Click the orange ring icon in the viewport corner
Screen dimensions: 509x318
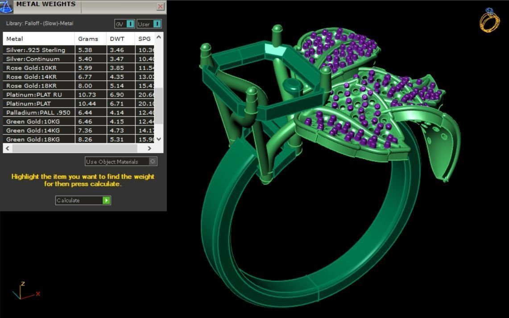489,20
